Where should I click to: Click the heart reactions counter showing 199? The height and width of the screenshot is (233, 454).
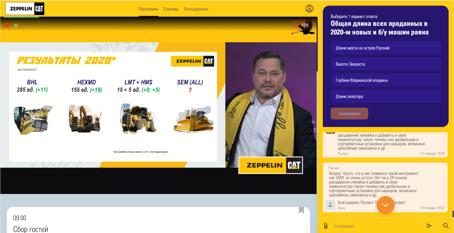tap(303, 25)
